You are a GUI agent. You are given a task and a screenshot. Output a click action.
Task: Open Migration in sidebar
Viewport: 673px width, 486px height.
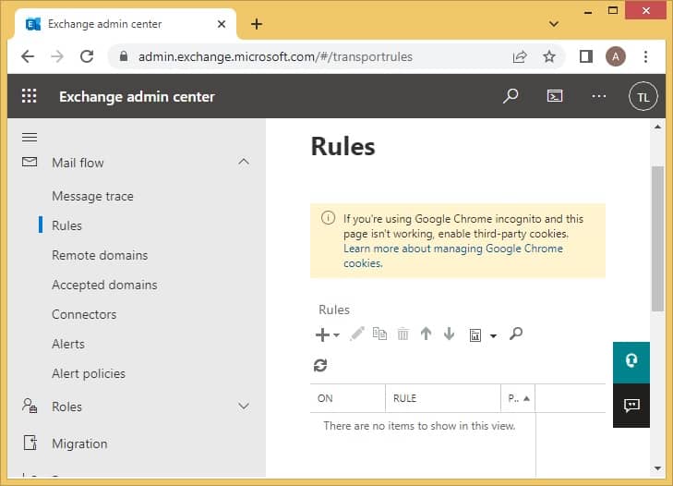pos(79,443)
